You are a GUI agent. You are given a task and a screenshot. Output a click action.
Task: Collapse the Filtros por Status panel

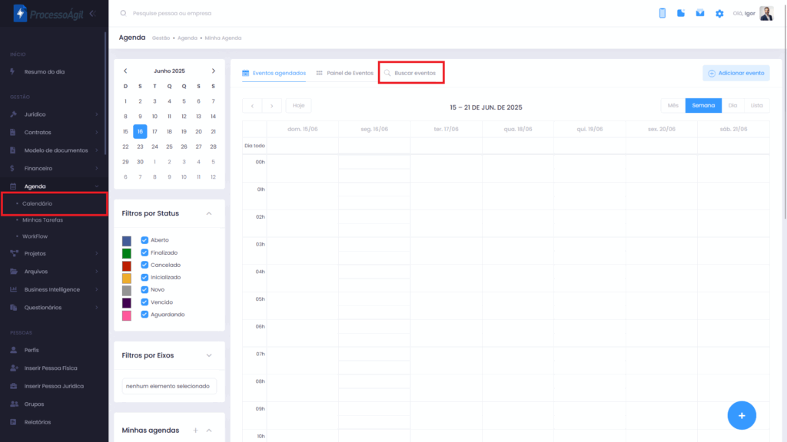pyautogui.click(x=209, y=213)
